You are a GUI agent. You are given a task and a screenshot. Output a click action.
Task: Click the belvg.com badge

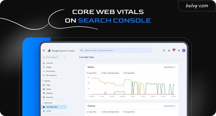197,6
